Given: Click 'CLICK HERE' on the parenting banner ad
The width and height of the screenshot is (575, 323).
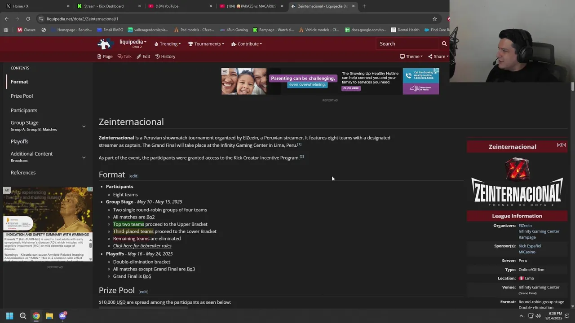Looking at the screenshot, I should click(351, 88).
